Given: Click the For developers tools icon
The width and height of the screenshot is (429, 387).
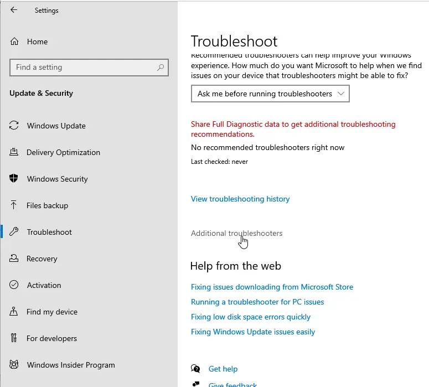Looking at the screenshot, I should 14,338.
